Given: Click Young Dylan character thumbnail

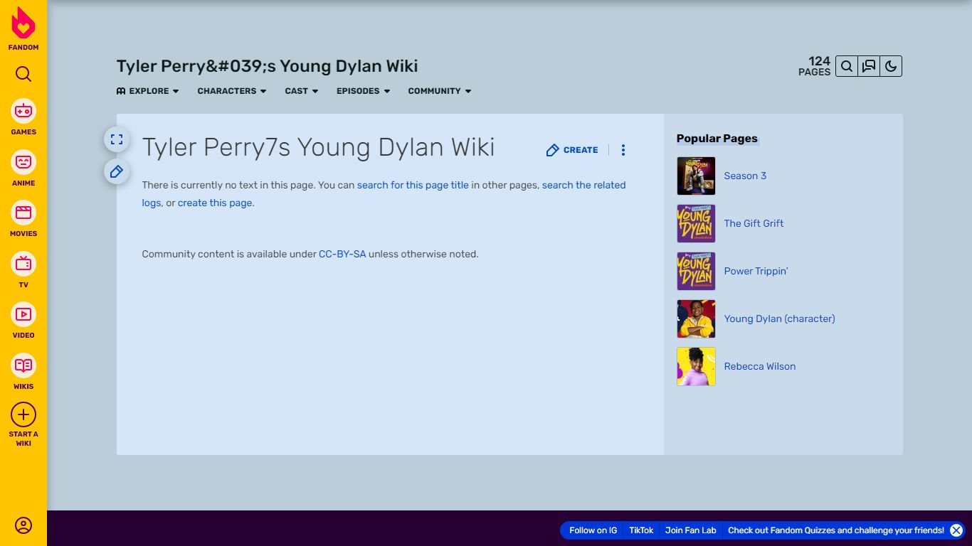Looking at the screenshot, I should point(696,318).
